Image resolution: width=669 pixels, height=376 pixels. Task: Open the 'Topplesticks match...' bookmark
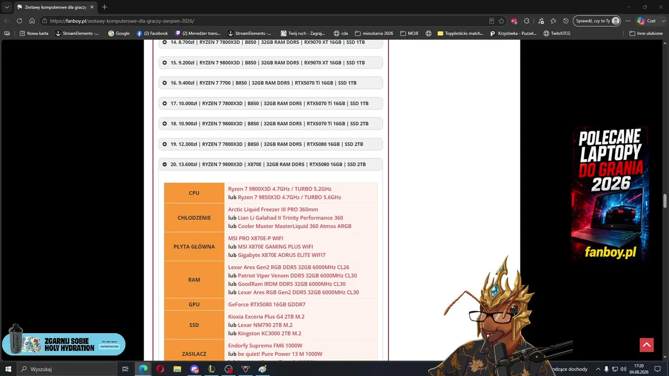pos(460,33)
